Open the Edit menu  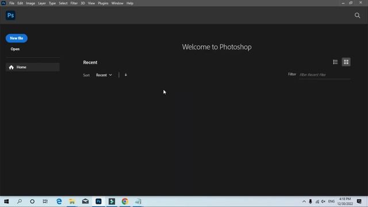click(x=20, y=3)
